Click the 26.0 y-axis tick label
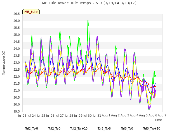 pyautogui.click(x=17, y=21)
